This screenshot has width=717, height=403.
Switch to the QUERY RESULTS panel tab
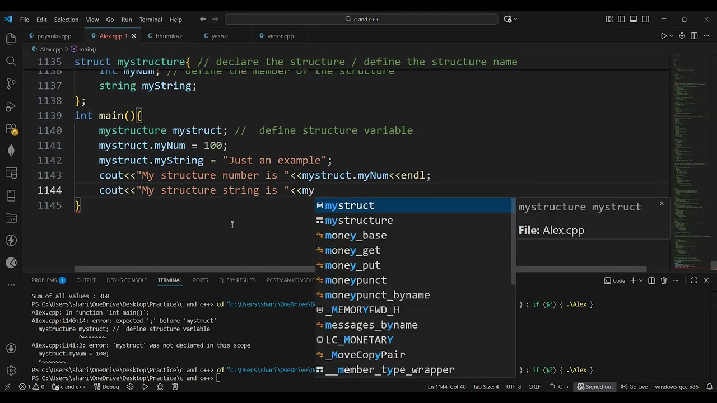coord(237,280)
